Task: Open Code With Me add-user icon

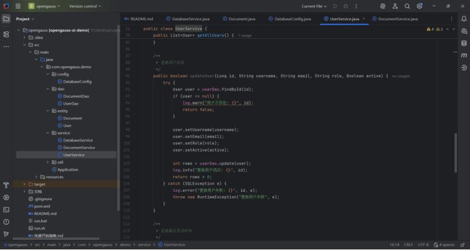Action: 395,6
